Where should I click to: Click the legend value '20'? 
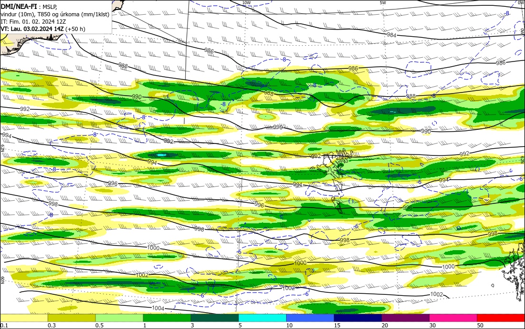[385, 325]
